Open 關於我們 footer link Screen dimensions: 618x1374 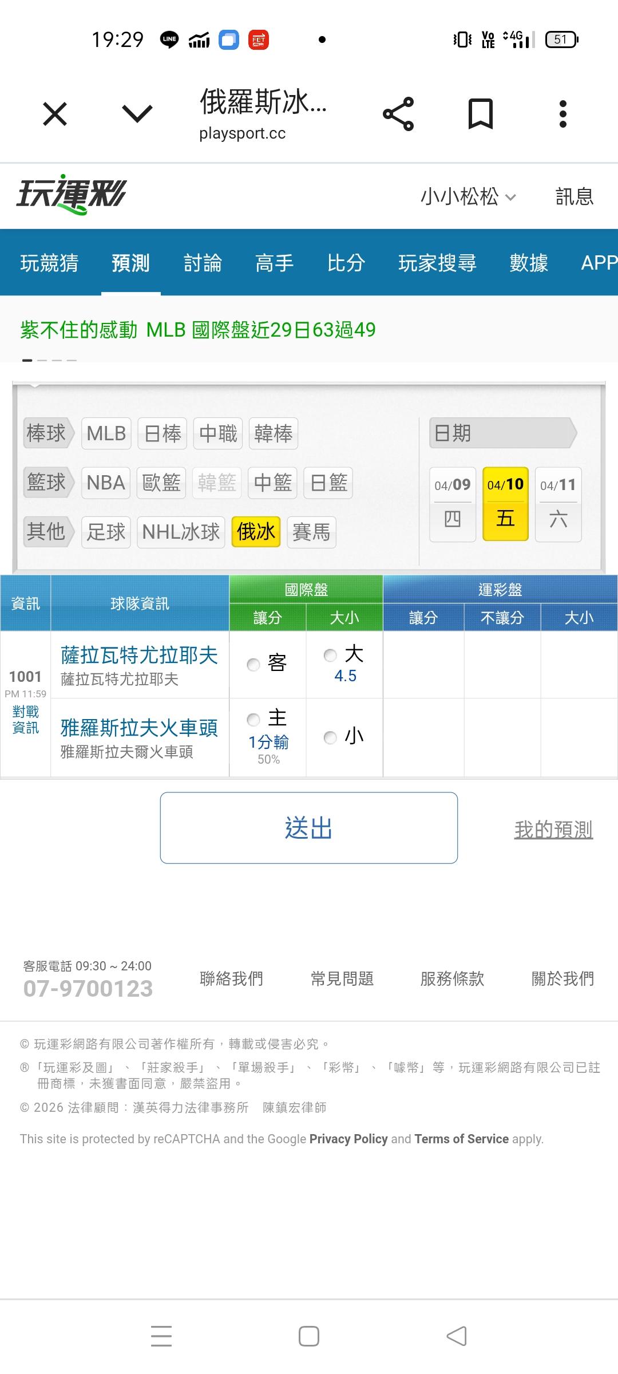563,978
